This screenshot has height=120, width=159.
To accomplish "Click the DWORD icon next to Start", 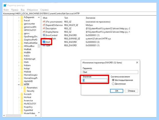I will (44, 42).
